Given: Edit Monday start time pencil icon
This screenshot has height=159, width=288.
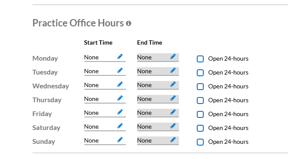Looking at the screenshot, I should click(x=120, y=57).
